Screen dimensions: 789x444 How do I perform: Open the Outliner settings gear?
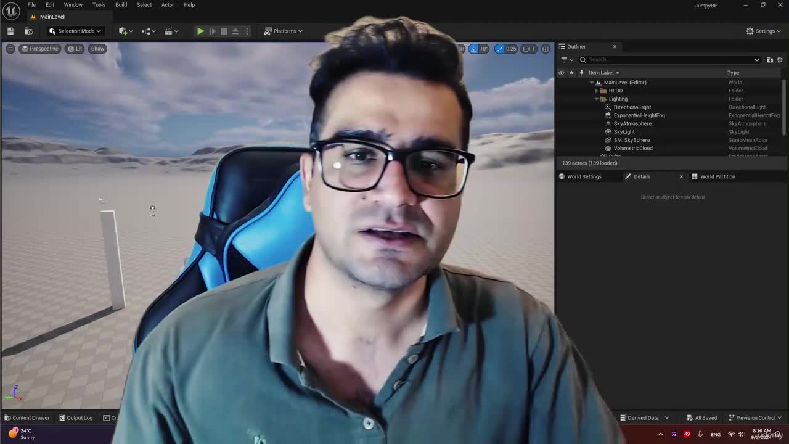coord(780,60)
